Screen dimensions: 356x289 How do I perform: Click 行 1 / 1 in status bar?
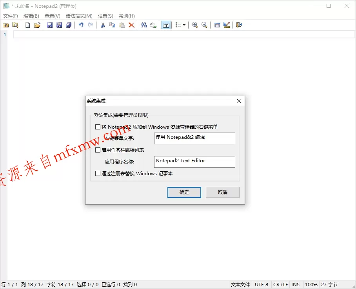click(x=9, y=285)
